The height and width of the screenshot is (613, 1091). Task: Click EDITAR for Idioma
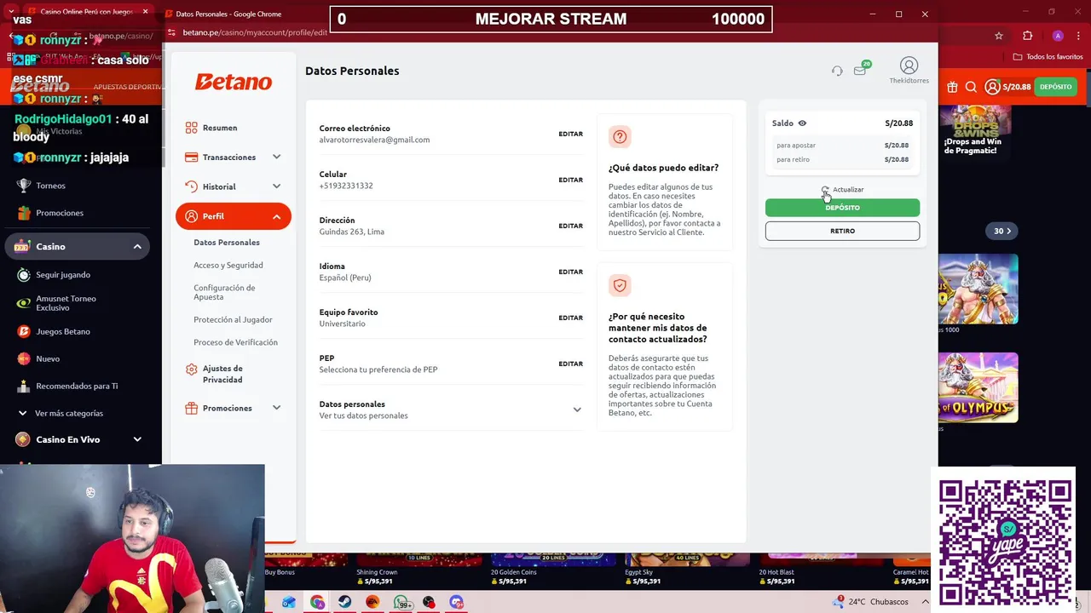point(570,272)
